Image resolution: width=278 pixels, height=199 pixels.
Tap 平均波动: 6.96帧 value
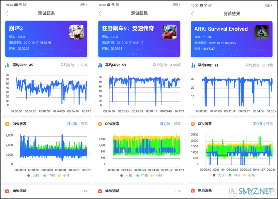[74, 65]
